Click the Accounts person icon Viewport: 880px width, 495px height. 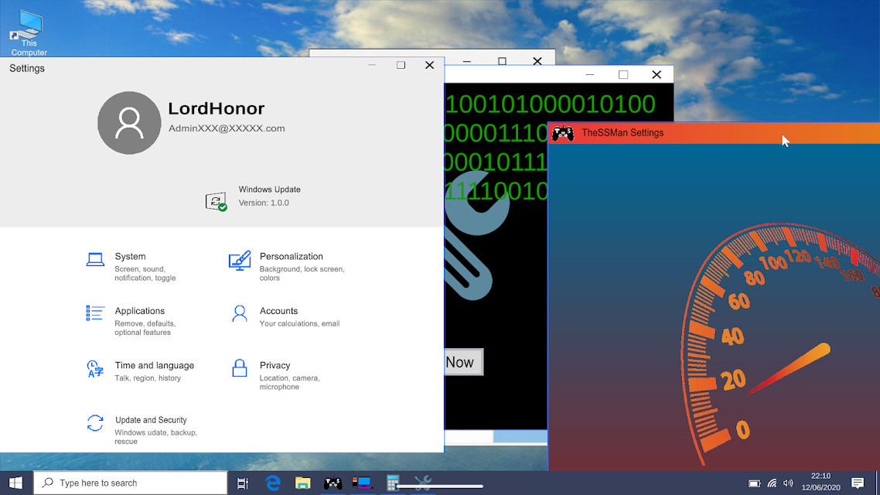click(x=240, y=314)
